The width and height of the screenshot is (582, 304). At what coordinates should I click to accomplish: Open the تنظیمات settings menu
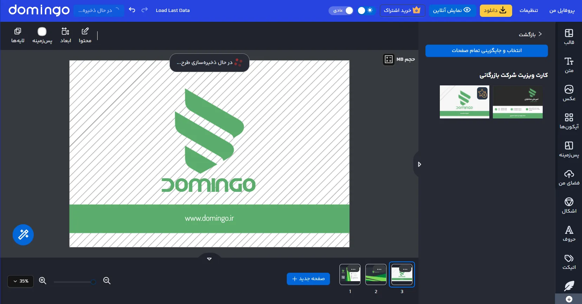tap(529, 10)
